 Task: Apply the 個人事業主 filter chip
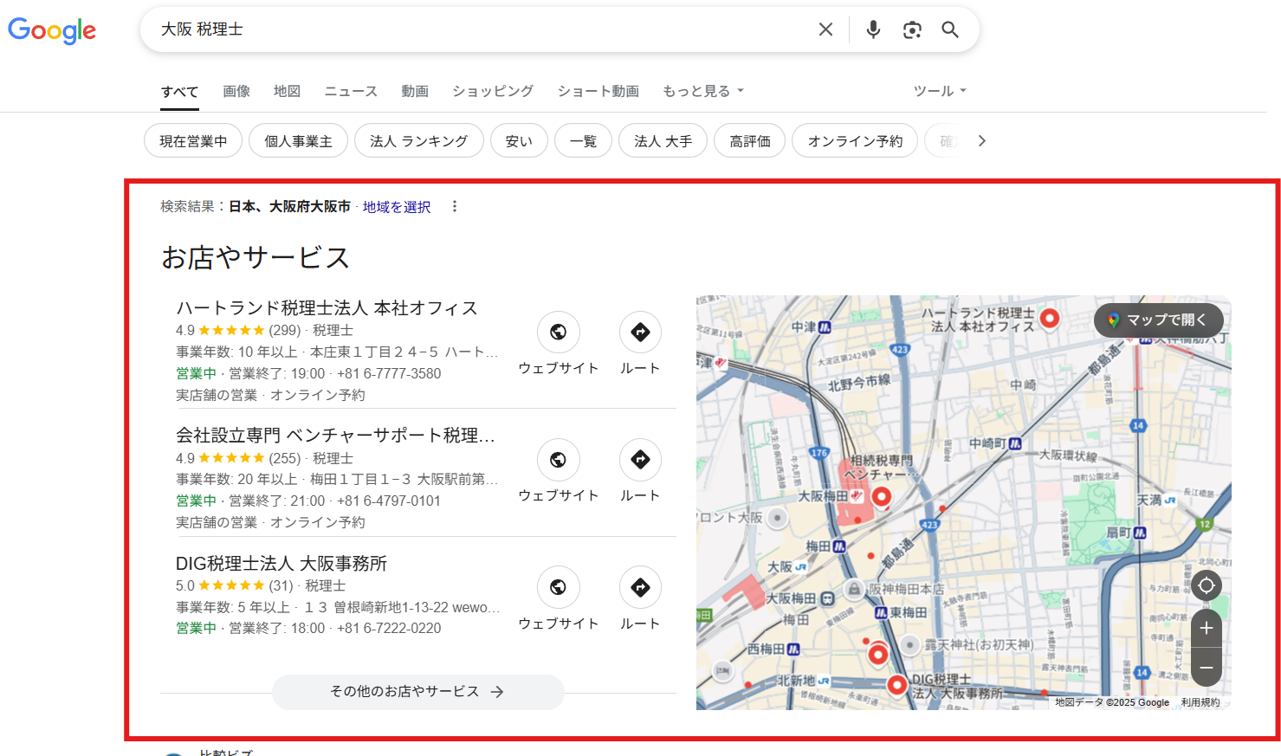click(x=298, y=140)
